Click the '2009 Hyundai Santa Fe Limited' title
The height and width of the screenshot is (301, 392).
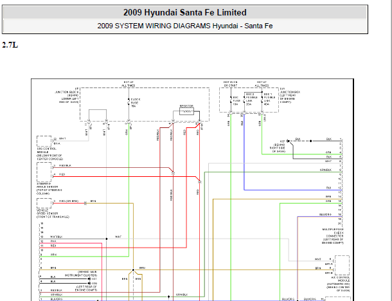click(x=185, y=12)
